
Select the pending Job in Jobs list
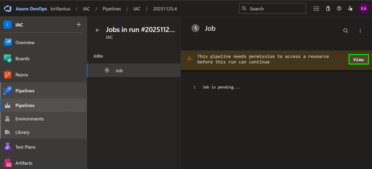[119, 71]
